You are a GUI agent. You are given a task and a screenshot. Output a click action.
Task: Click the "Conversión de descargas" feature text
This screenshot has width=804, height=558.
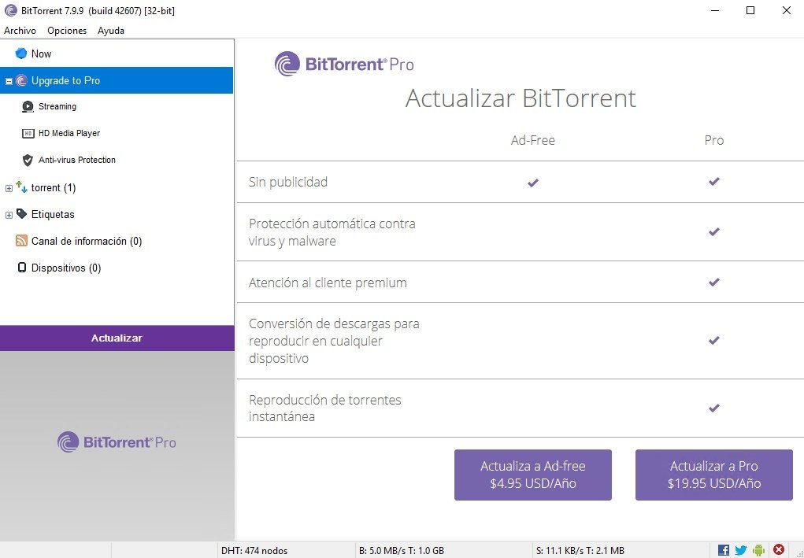334,341
